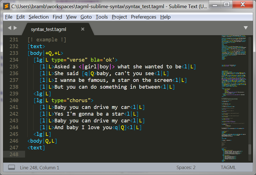This screenshot has height=175, width=256.
Task: Click the Sublime Text app icon in title bar
Action: 6,6
